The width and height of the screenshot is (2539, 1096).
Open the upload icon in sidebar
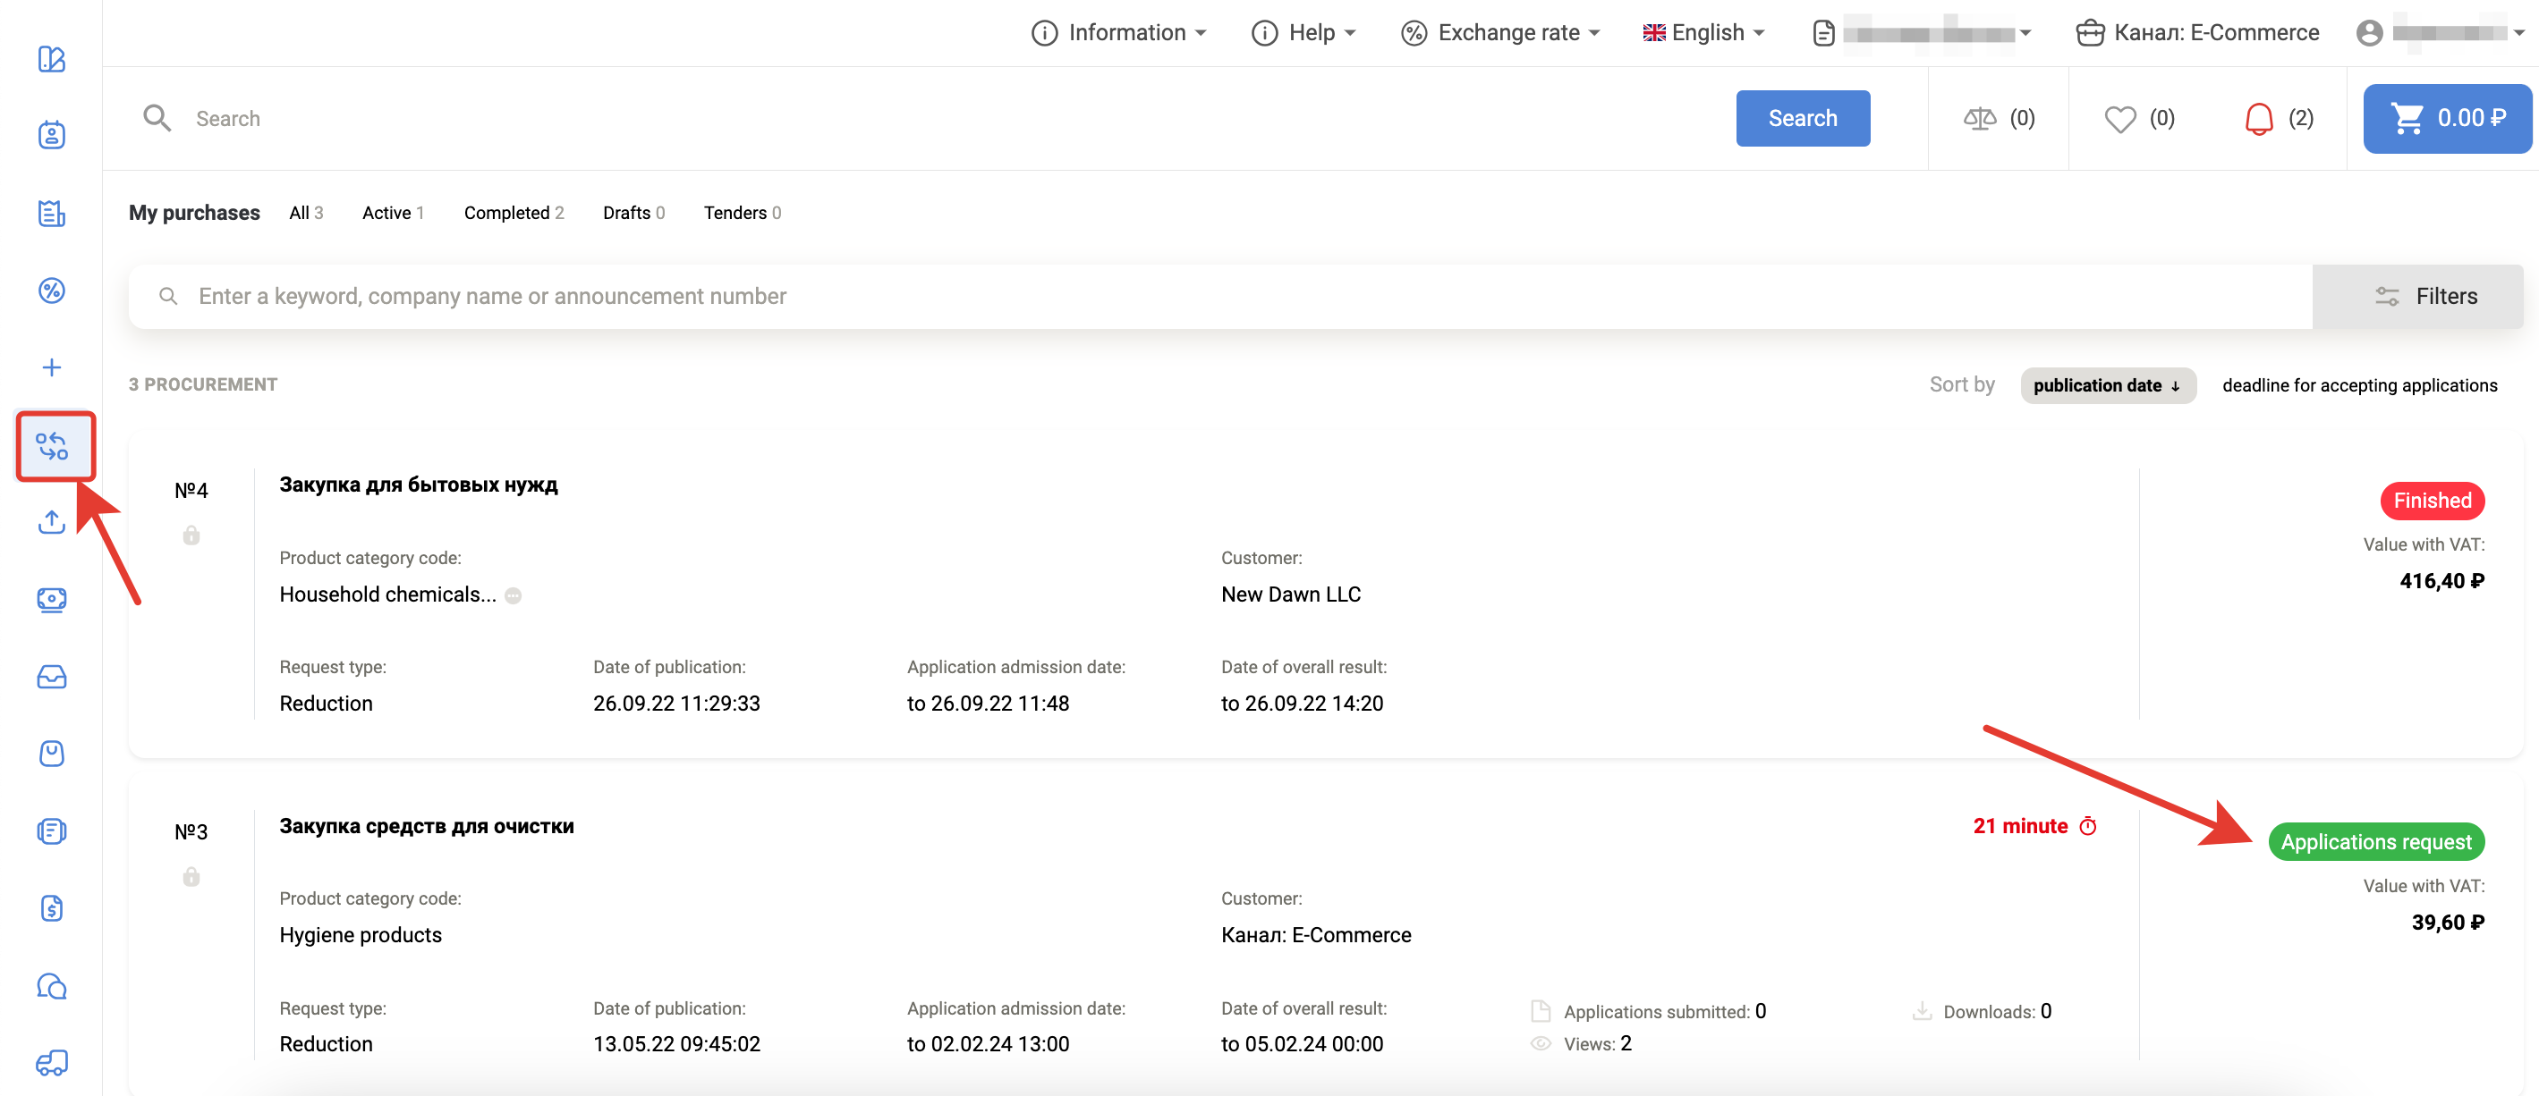51,522
